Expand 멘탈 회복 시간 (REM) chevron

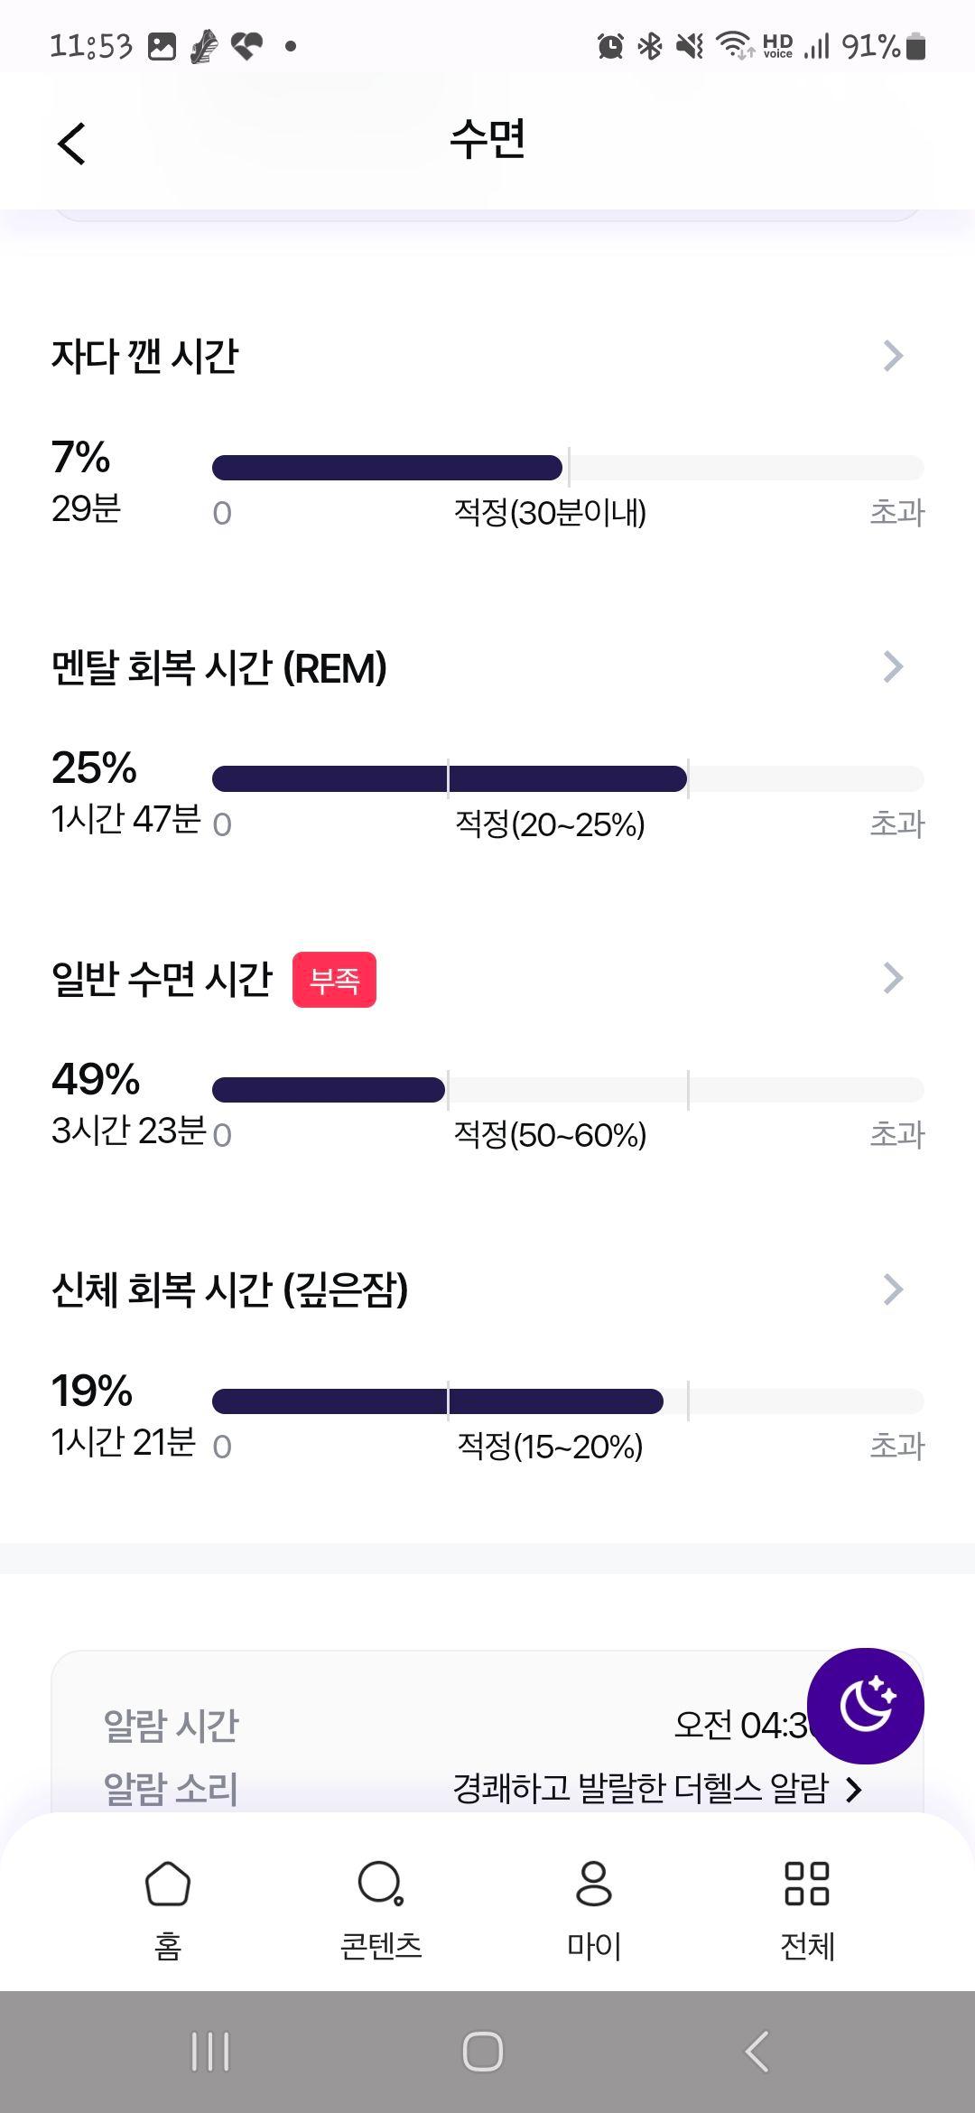(x=893, y=667)
